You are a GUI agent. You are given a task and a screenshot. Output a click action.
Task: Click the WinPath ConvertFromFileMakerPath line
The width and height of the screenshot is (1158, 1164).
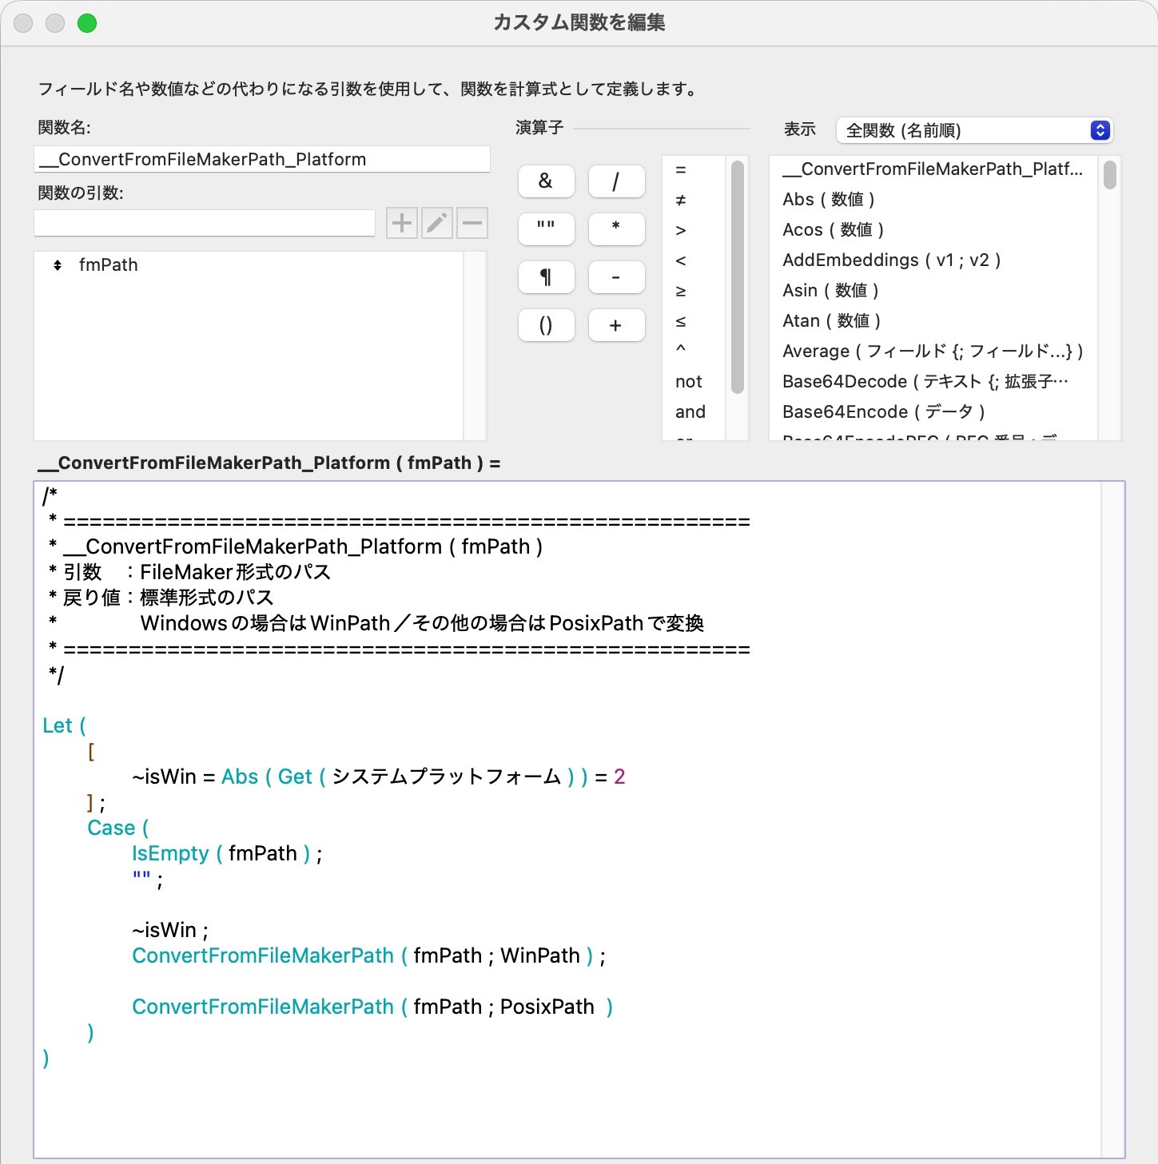pyautogui.click(x=369, y=955)
